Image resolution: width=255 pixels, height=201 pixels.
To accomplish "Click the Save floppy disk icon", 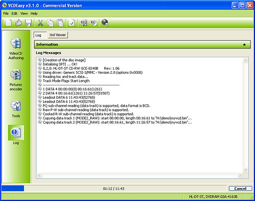I will (28, 23).
